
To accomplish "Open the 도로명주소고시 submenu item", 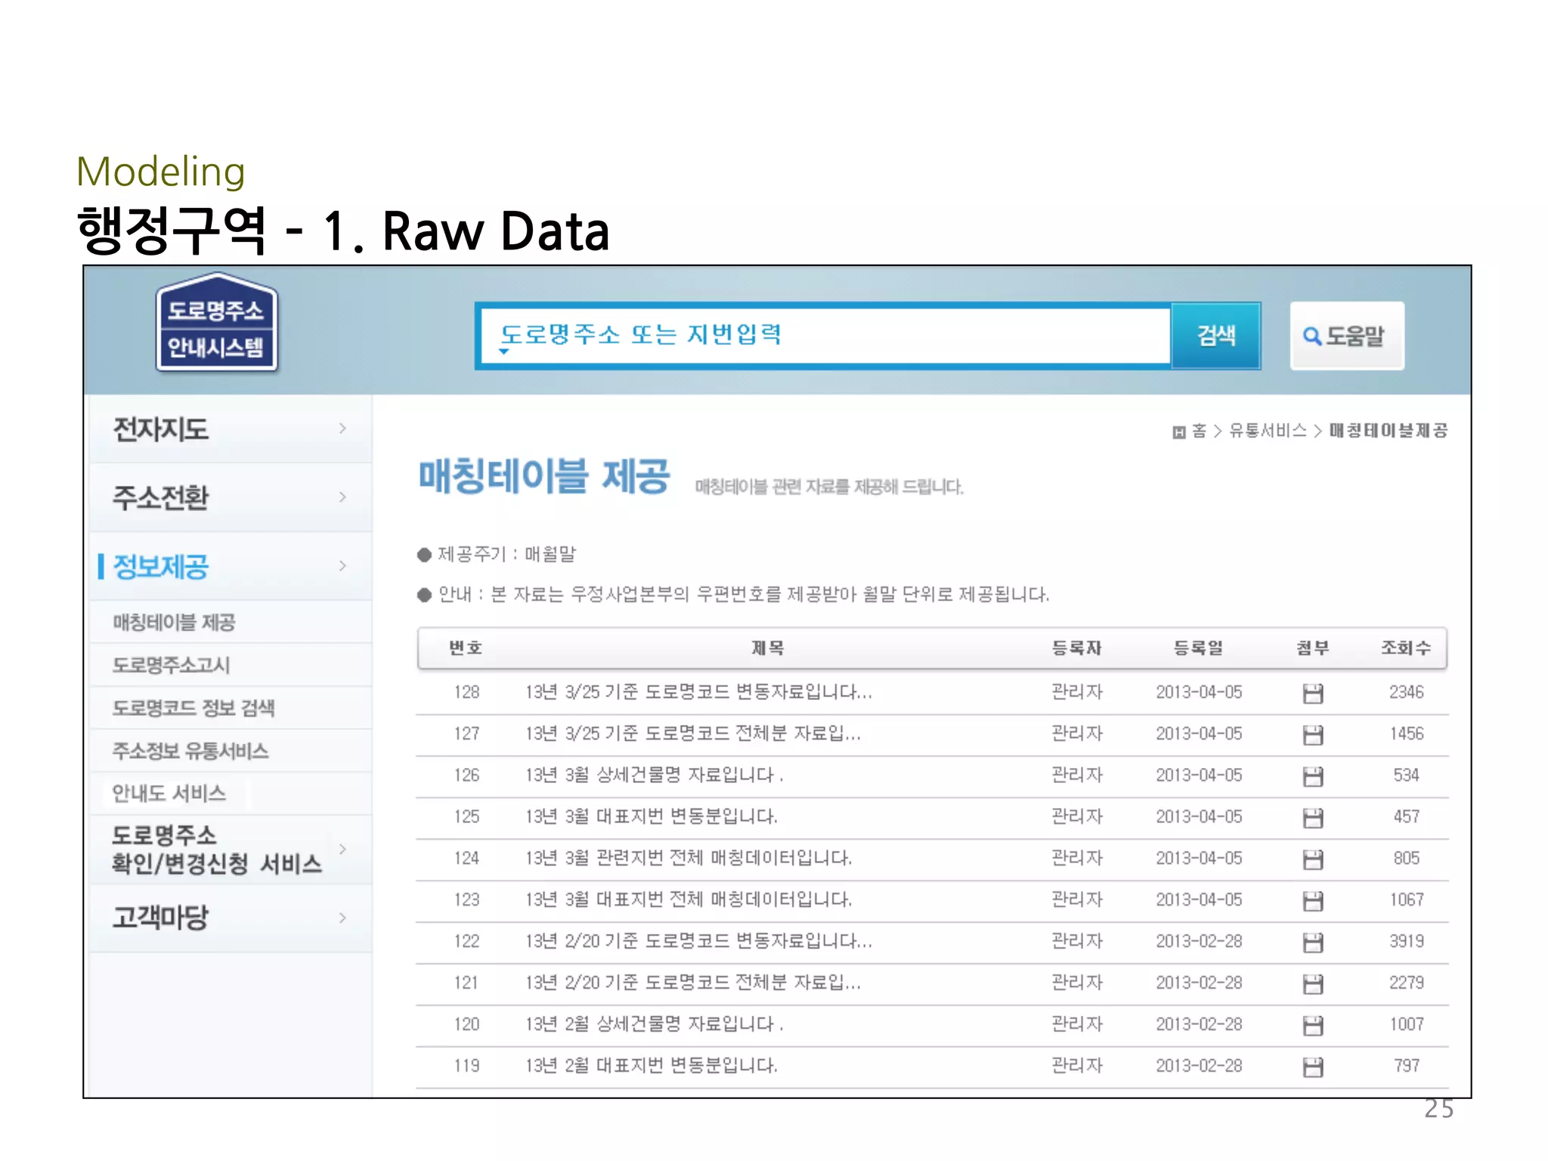I will [x=171, y=665].
